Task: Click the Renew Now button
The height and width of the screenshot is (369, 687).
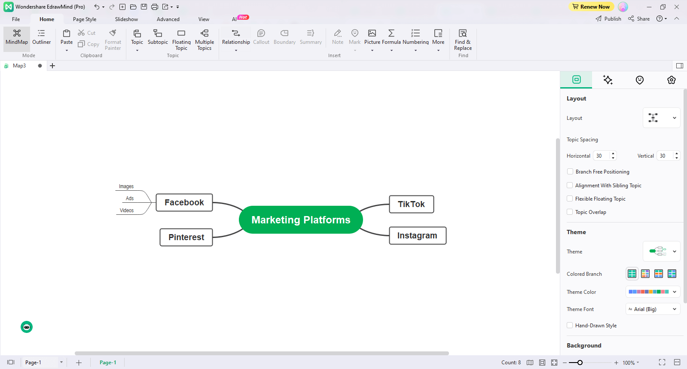Action: 591,7
